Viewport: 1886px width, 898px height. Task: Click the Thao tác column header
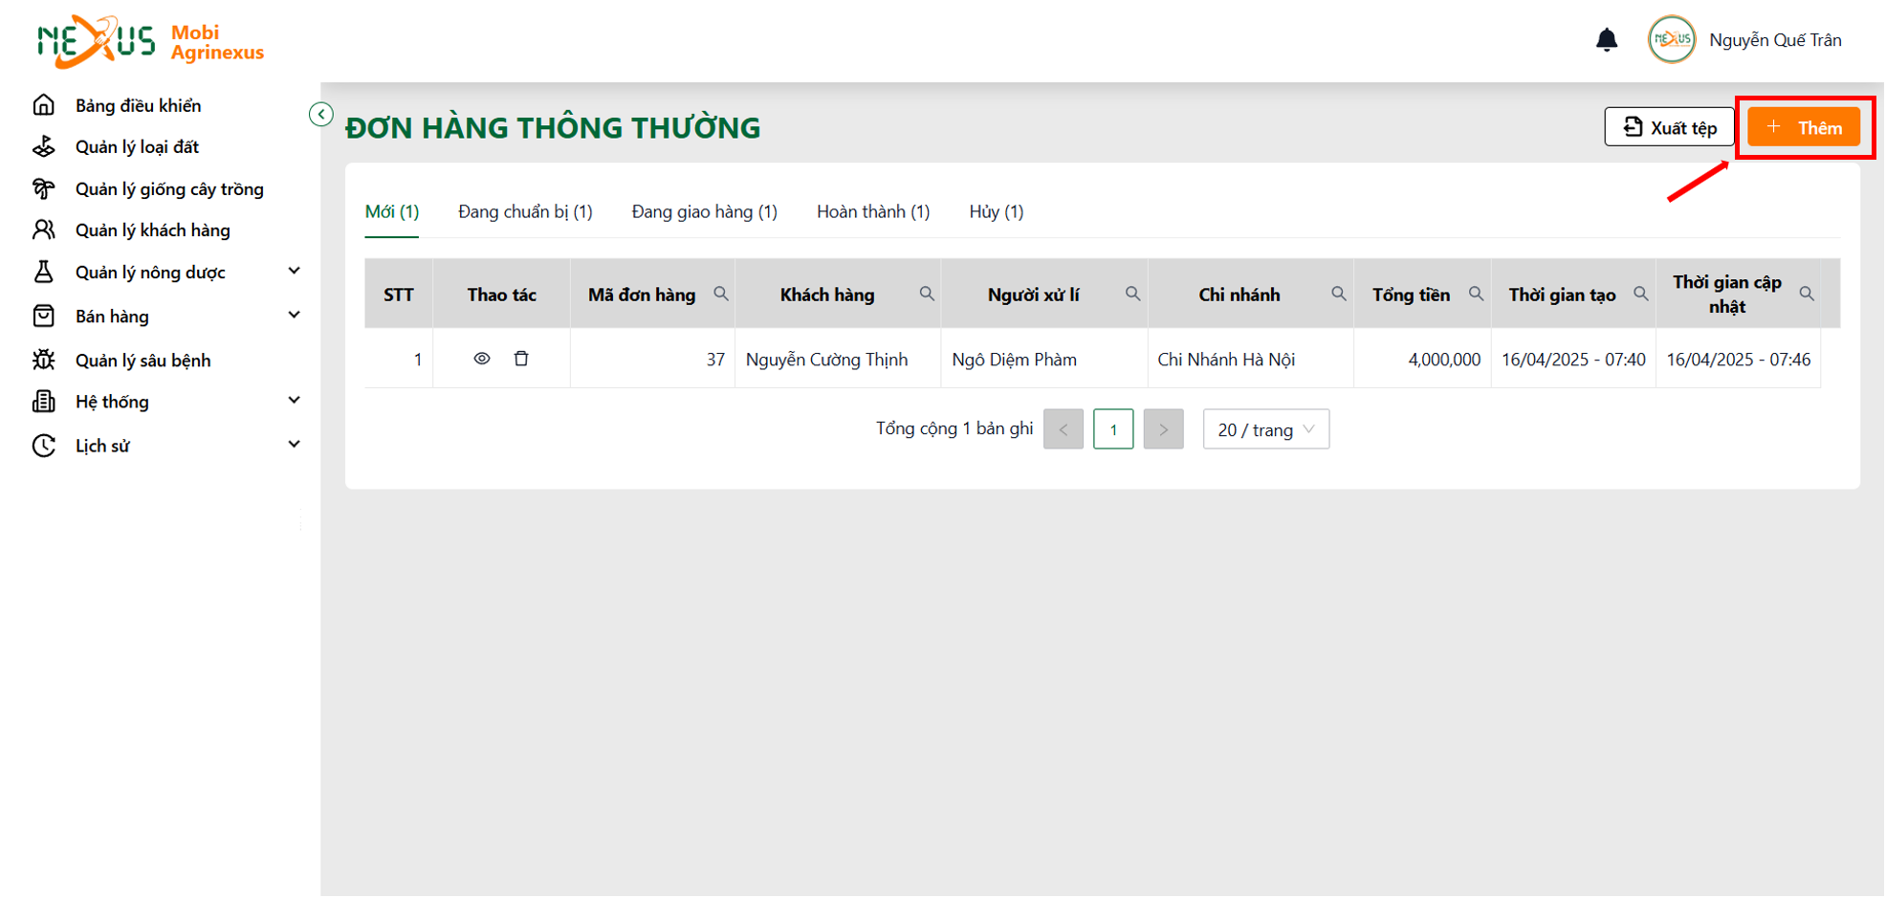point(502,295)
